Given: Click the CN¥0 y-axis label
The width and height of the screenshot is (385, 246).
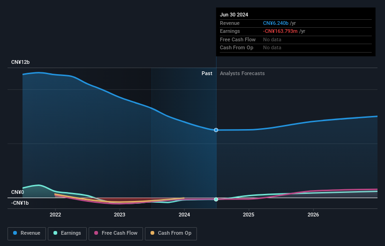Looking at the screenshot, I should [x=18, y=192].
